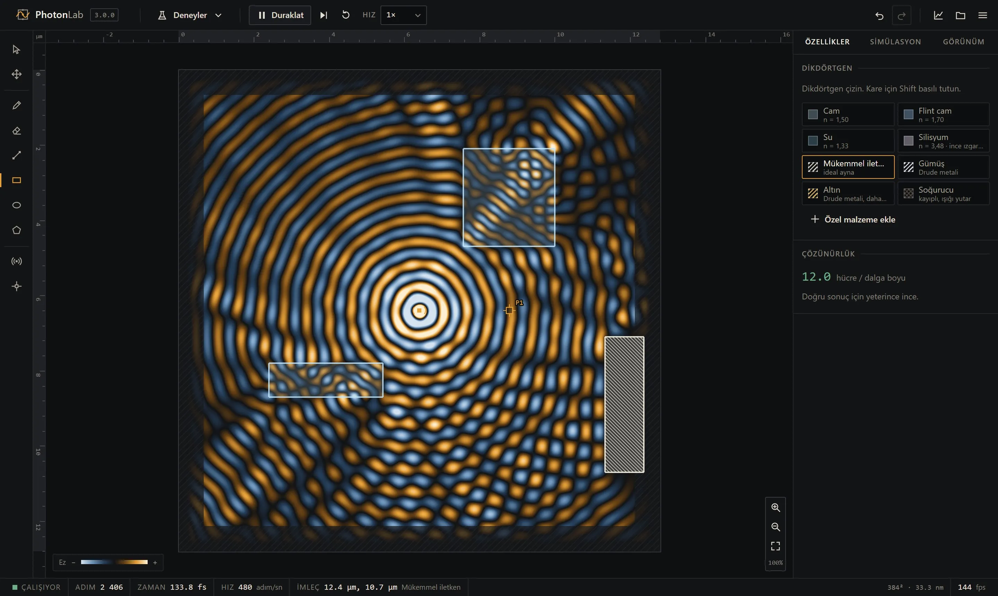Pick the Altın material
This screenshot has height=596, width=998.
point(848,194)
